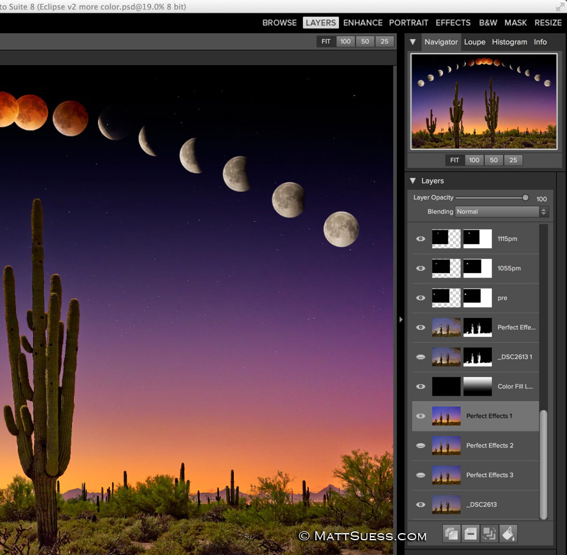Screen dimensions: 567x555
Task: Click the Navigator preview image
Action: [484, 101]
